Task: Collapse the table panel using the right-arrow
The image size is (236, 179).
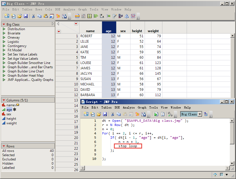Action: (x=53, y=24)
